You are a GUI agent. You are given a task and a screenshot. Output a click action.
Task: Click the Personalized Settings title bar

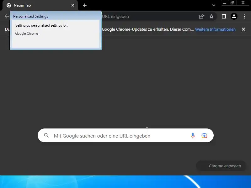click(x=56, y=16)
